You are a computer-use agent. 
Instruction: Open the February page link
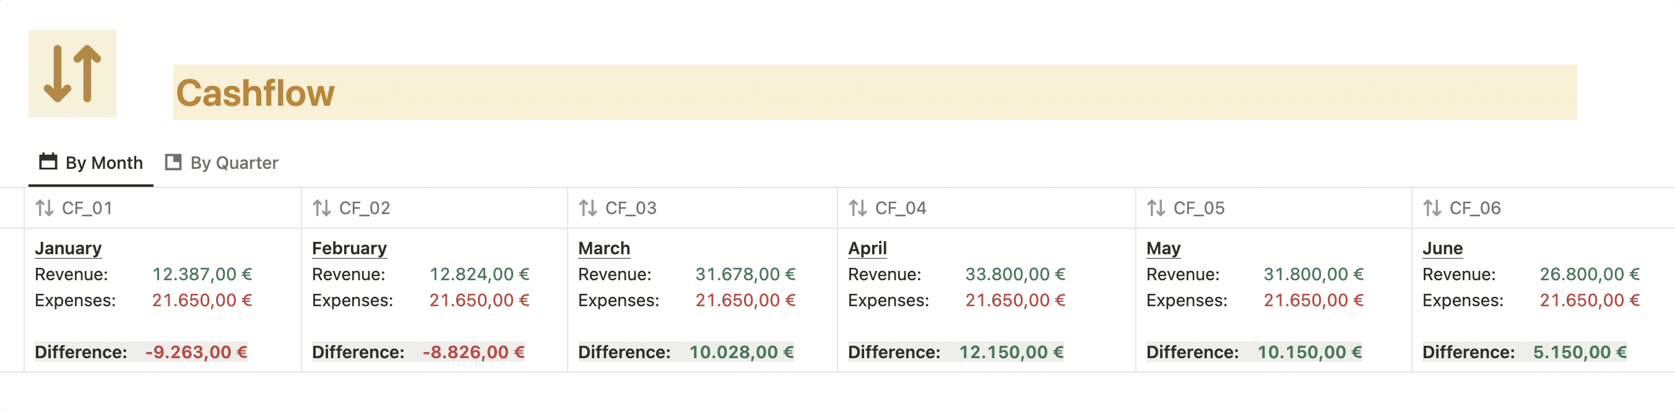349,248
